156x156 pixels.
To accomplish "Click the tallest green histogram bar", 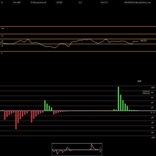I will (x=119, y=99).
